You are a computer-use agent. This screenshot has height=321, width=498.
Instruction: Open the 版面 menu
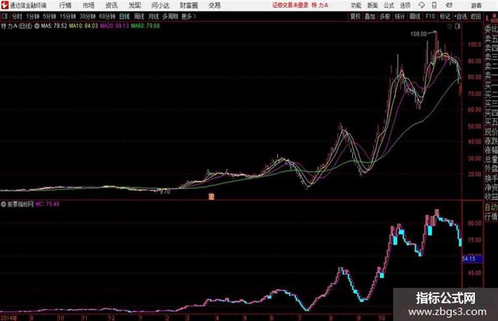click(x=372, y=5)
